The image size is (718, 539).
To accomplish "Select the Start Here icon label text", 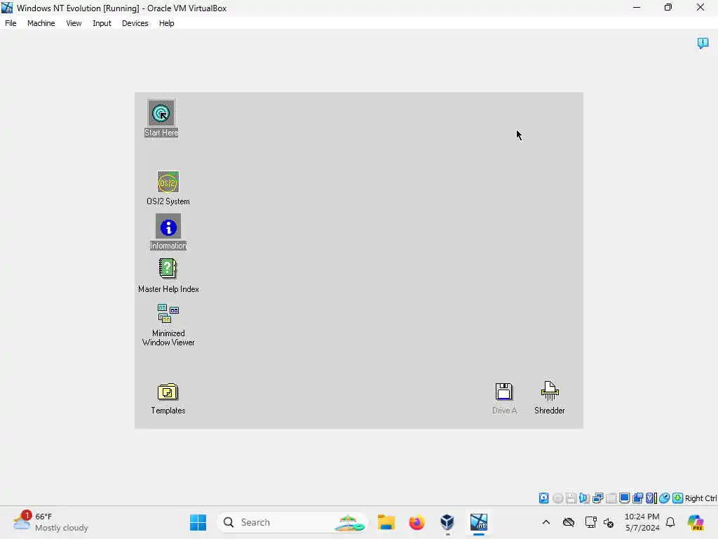I will tap(161, 133).
